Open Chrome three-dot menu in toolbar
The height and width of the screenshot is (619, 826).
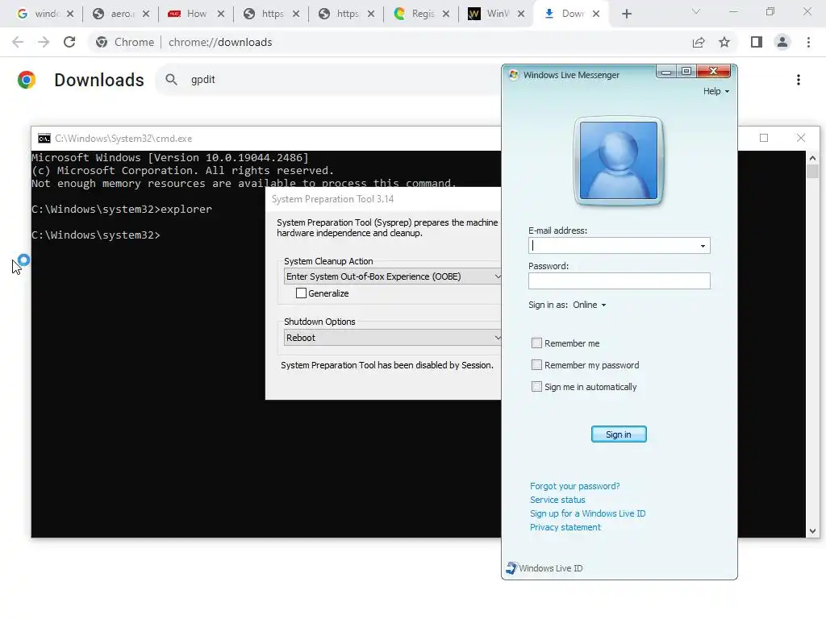(x=808, y=42)
